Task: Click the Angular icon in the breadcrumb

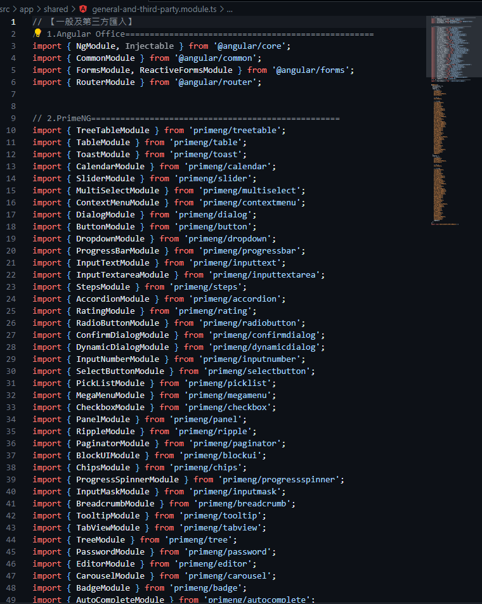Action: point(83,10)
